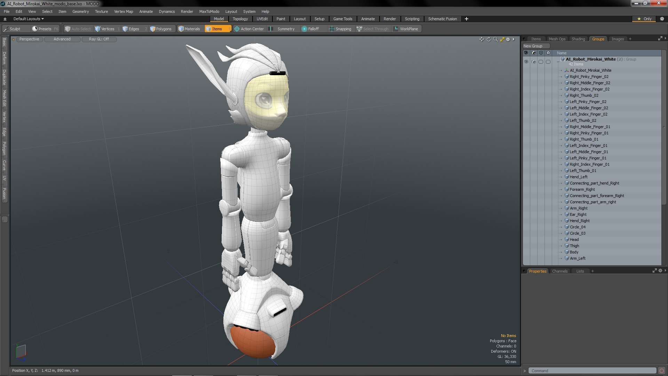Open Action Center options
668x376 pixels.
click(249, 29)
